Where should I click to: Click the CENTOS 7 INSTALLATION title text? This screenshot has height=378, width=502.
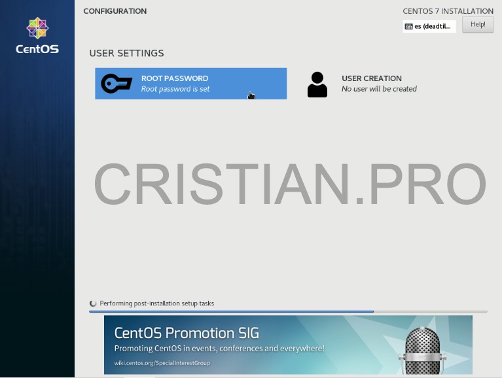tap(448, 11)
